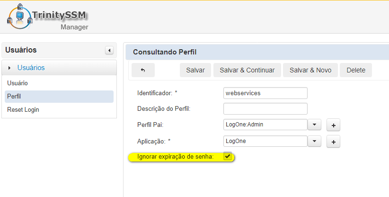Image resolution: width=389 pixels, height=197 pixels.
Task: Expand the Usuários accordion section
Action: point(31,68)
